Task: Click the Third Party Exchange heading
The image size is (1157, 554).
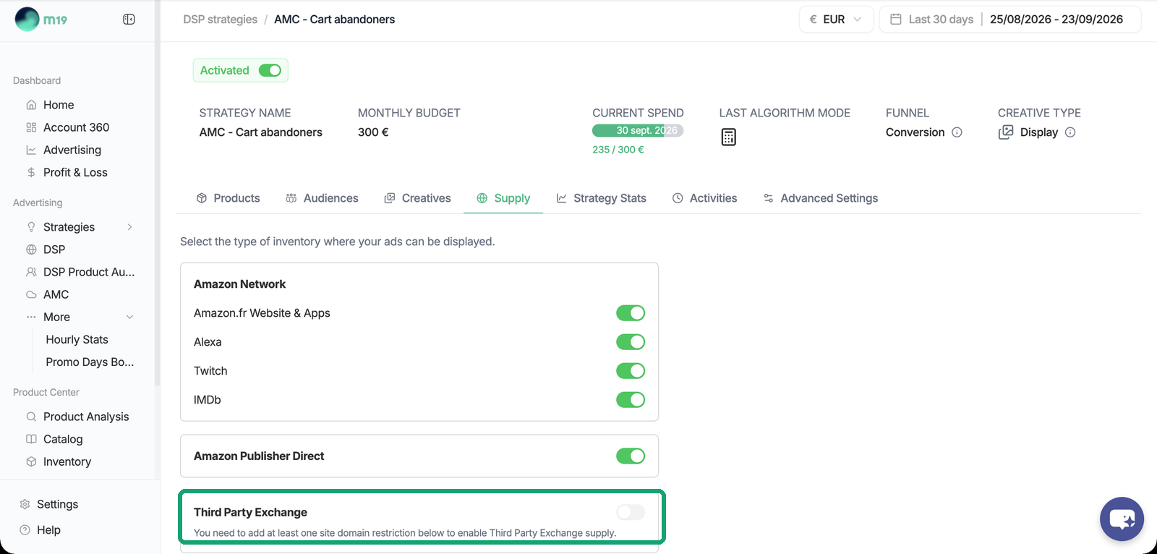Action: (250, 513)
